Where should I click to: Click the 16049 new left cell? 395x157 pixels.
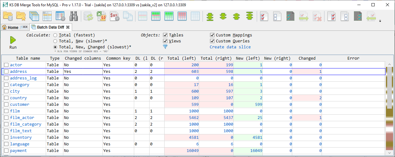(248, 150)
